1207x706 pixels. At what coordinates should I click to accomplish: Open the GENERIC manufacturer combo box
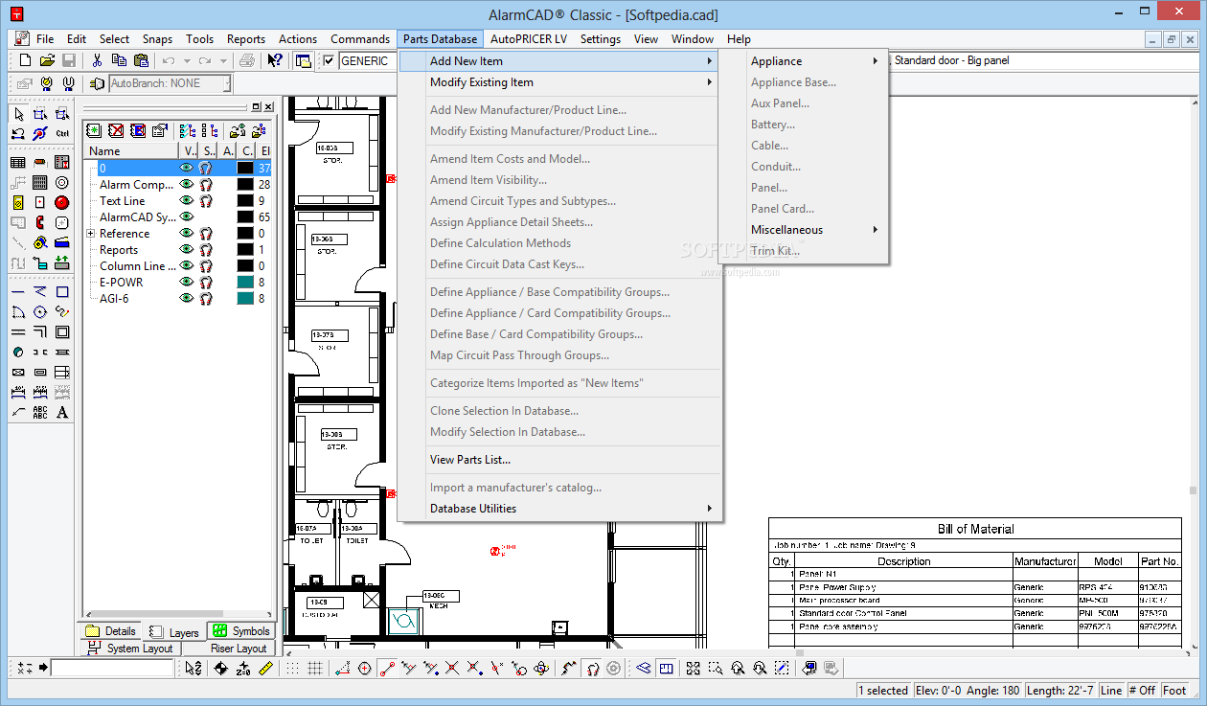tap(367, 61)
